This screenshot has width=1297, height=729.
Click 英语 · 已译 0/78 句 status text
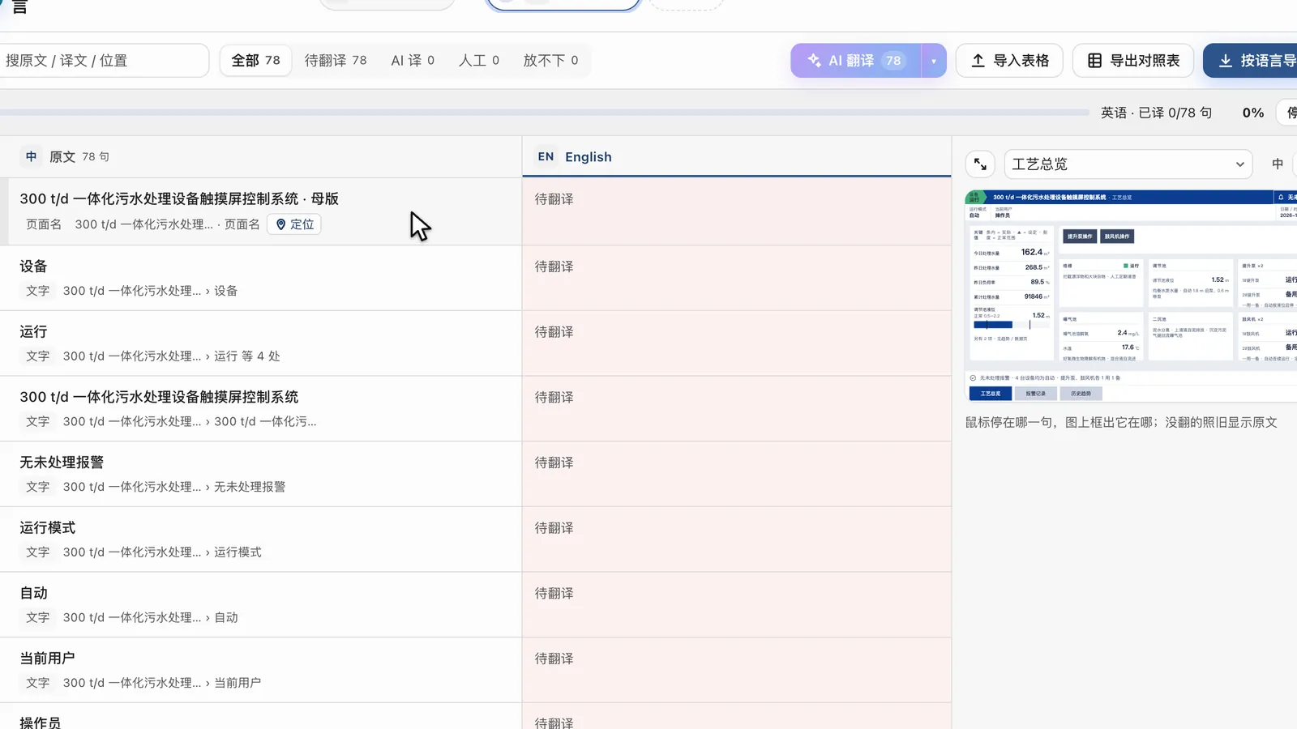click(x=1156, y=113)
